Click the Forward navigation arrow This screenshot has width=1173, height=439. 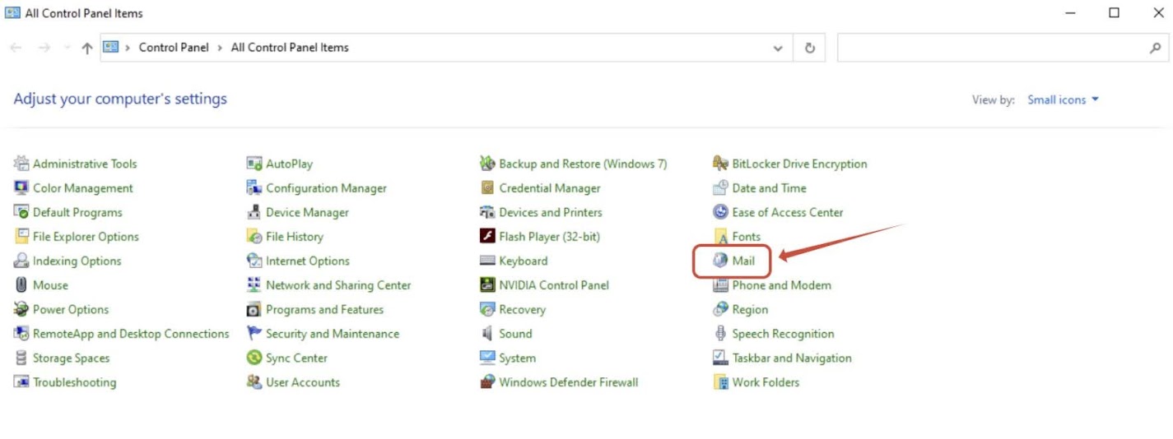point(44,48)
